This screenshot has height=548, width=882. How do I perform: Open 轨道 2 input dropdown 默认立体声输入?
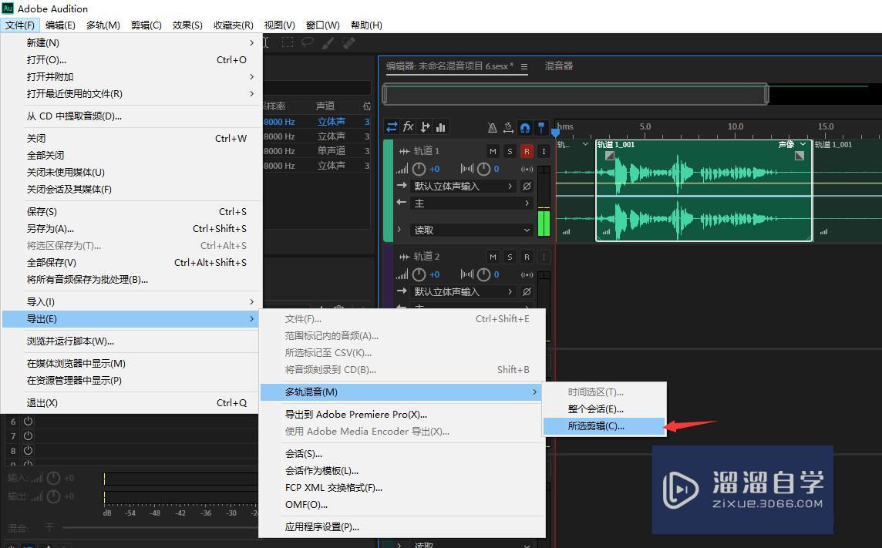point(463,291)
